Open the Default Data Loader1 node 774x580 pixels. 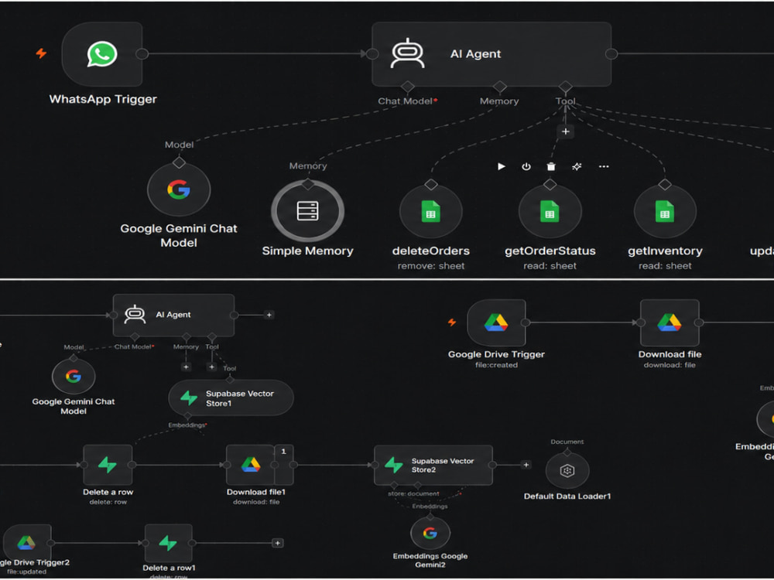point(567,470)
